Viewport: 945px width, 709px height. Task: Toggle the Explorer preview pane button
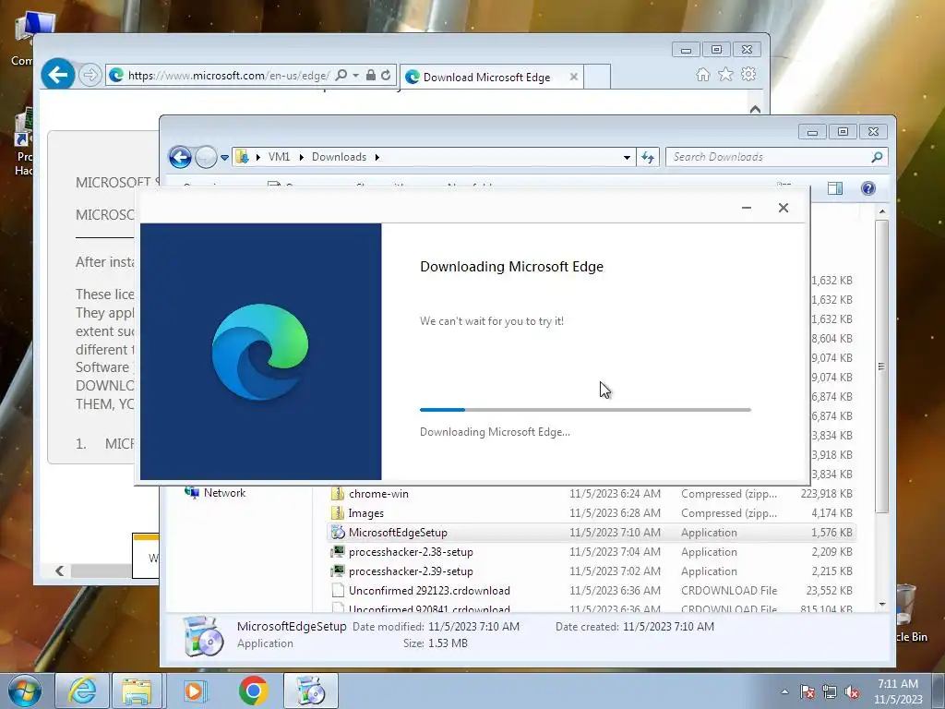834,188
